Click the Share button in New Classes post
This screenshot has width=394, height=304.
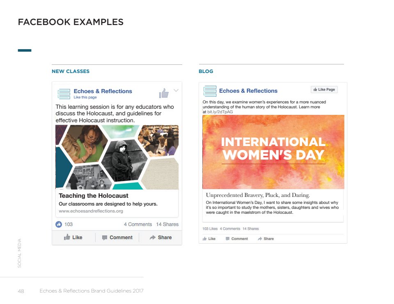pyautogui.click(x=160, y=238)
